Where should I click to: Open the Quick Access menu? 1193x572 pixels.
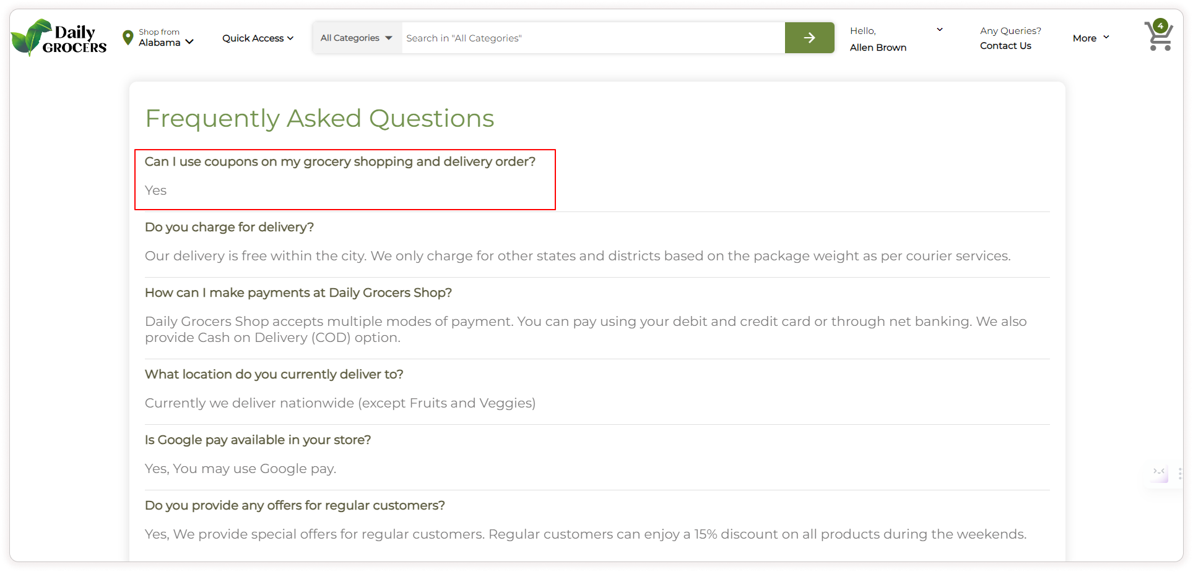point(258,38)
